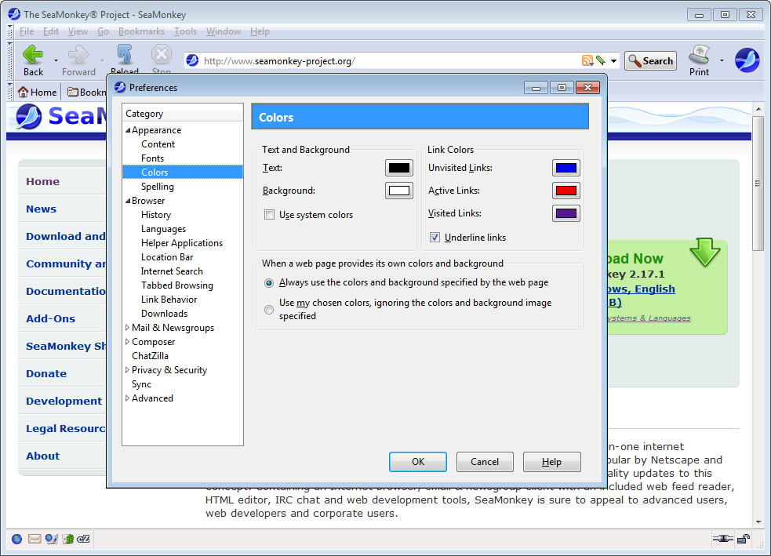Open the News link in the site sidebar
The width and height of the screenshot is (771, 556).
[42, 209]
